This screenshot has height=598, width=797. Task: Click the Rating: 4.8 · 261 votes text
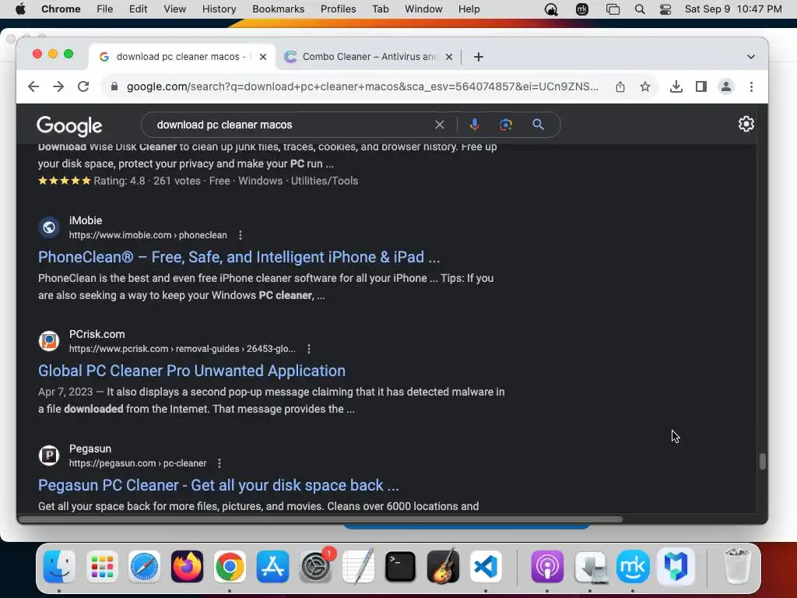point(147,181)
